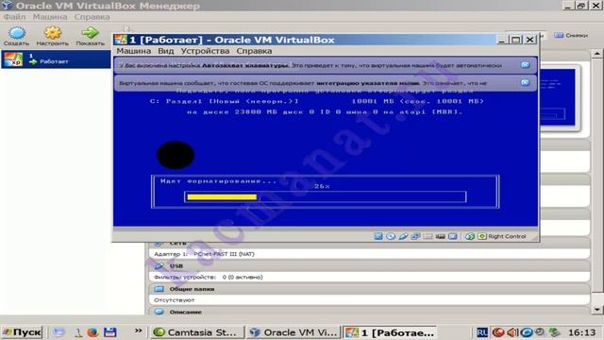Select the running XP machine named 1
The image size is (604, 340).
coord(57,59)
